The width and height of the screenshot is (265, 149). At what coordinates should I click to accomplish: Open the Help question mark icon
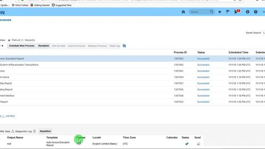pyautogui.click(x=255, y=12)
